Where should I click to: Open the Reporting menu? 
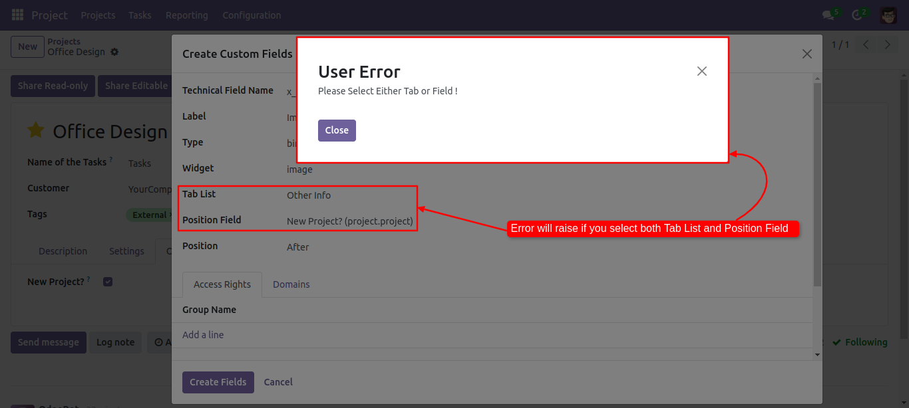pyautogui.click(x=186, y=15)
